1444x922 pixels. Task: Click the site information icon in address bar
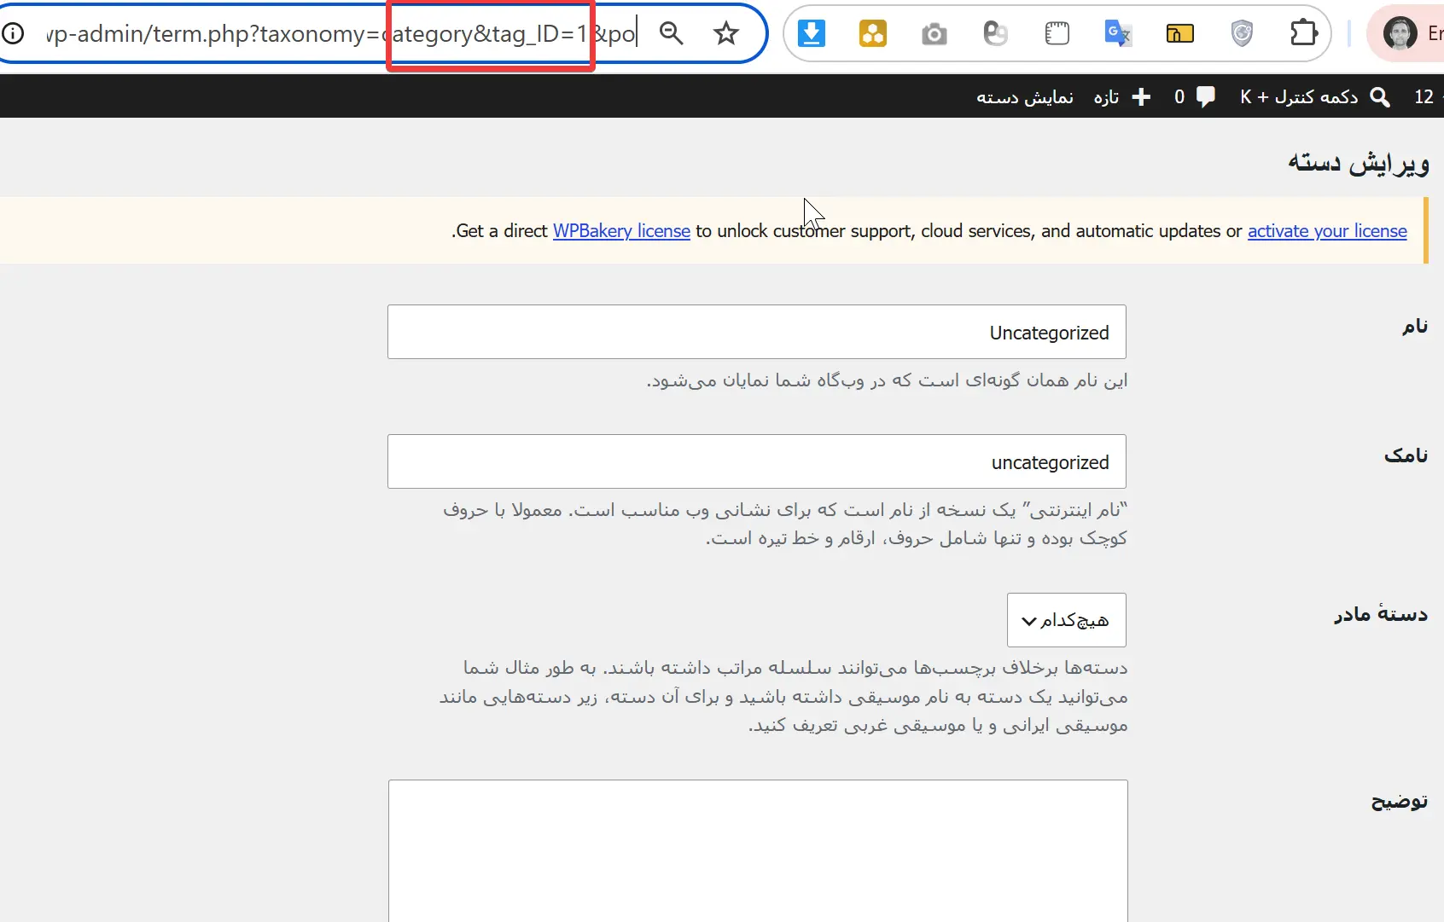click(12, 34)
